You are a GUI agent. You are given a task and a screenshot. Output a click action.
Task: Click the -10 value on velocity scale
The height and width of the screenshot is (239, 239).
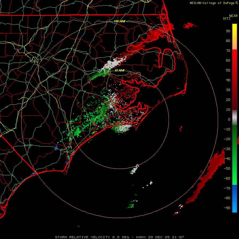point(227,129)
